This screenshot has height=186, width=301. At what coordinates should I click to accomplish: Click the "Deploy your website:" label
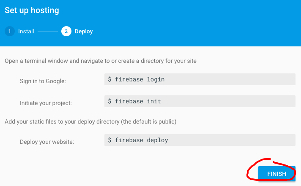click(x=47, y=142)
